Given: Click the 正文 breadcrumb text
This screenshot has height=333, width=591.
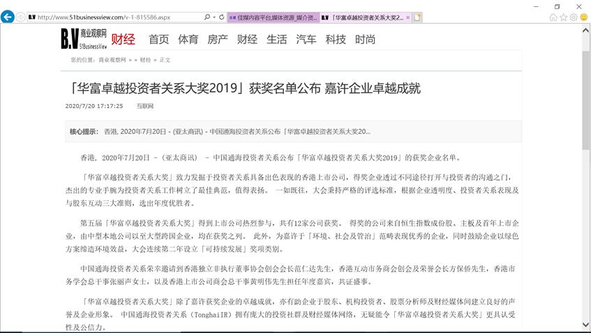Looking at the screenshot, I should click(x=165, y=60).
